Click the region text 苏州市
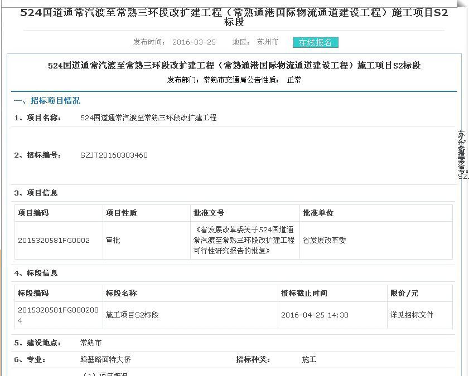This screenshot has width=469, height=376. point(267,42)
